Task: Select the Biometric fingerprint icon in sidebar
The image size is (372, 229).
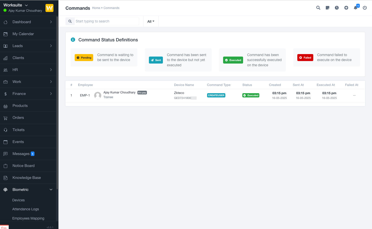Action: pos(5,190)
